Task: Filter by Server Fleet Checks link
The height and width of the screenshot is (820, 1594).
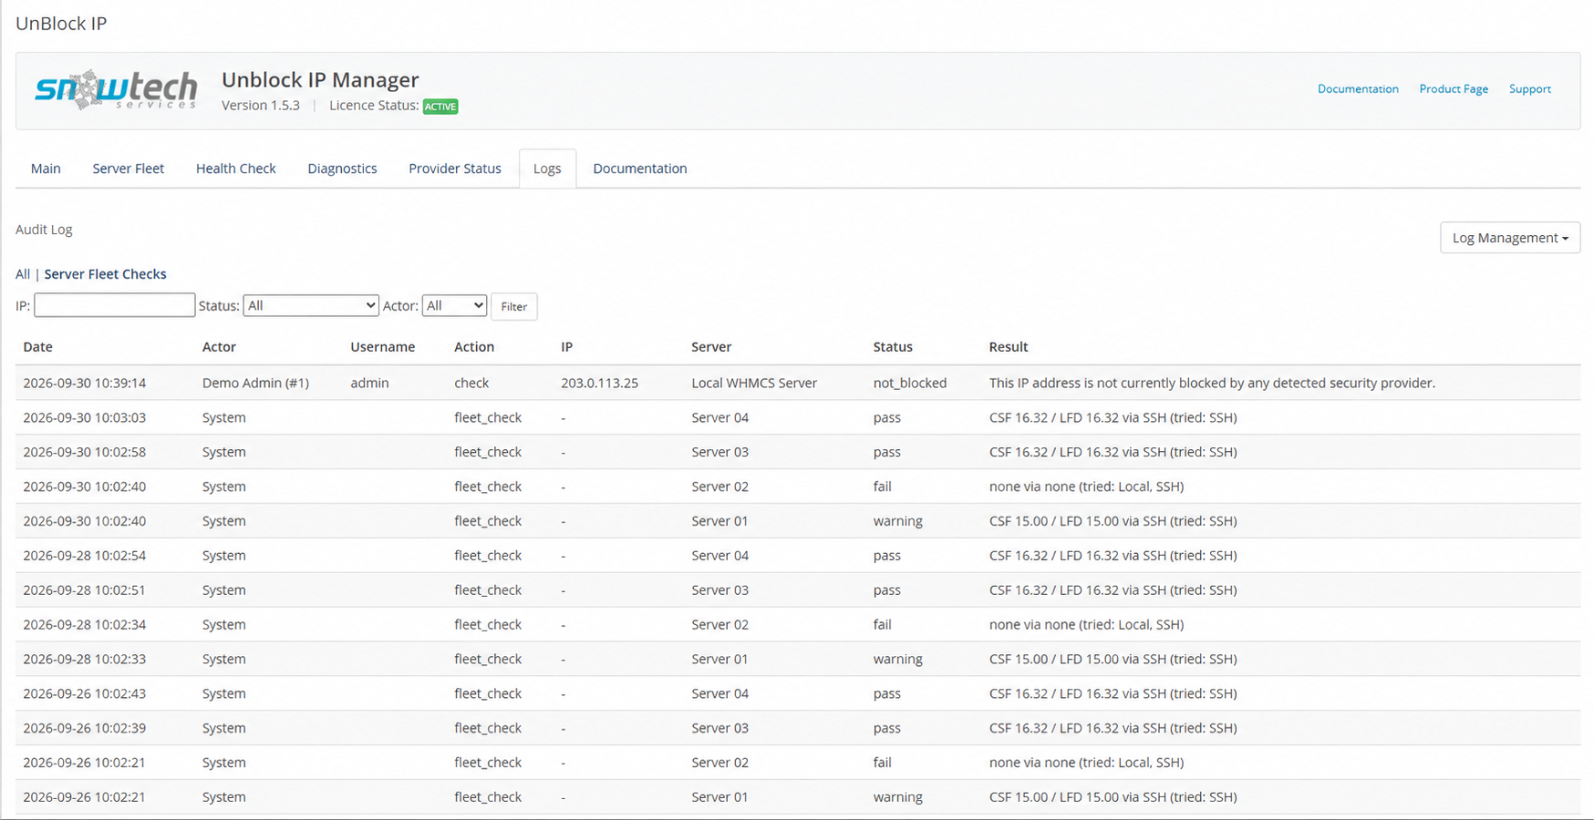Action: 105,274
